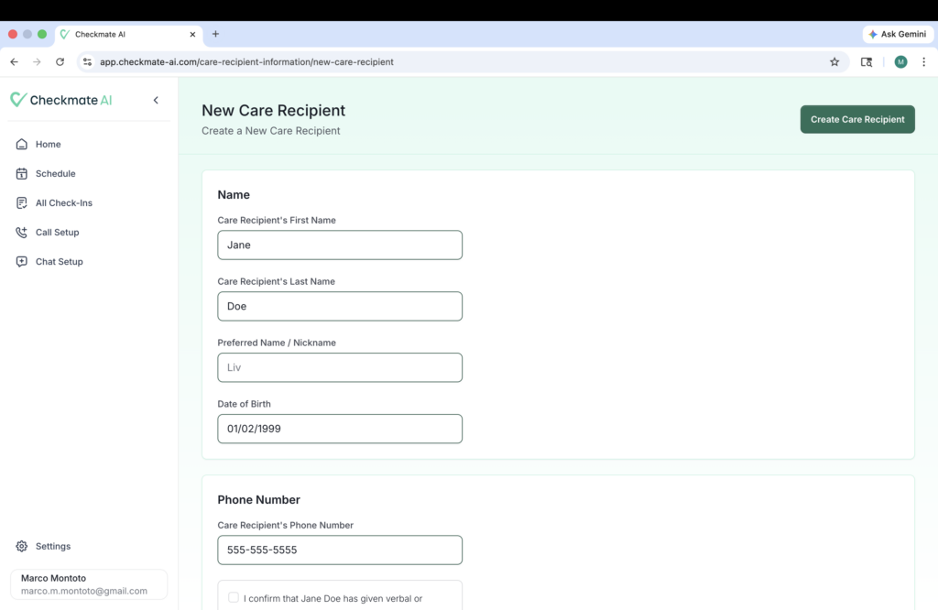Viewport: 938px width, 610px height.
Task: Click the Call Setup phone icon
Action: click(x=22, y=233)
